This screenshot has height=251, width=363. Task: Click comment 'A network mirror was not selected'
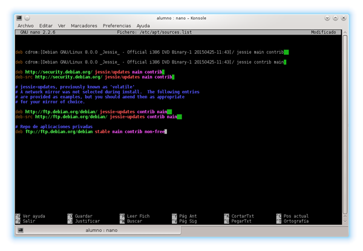coord(108,92)
